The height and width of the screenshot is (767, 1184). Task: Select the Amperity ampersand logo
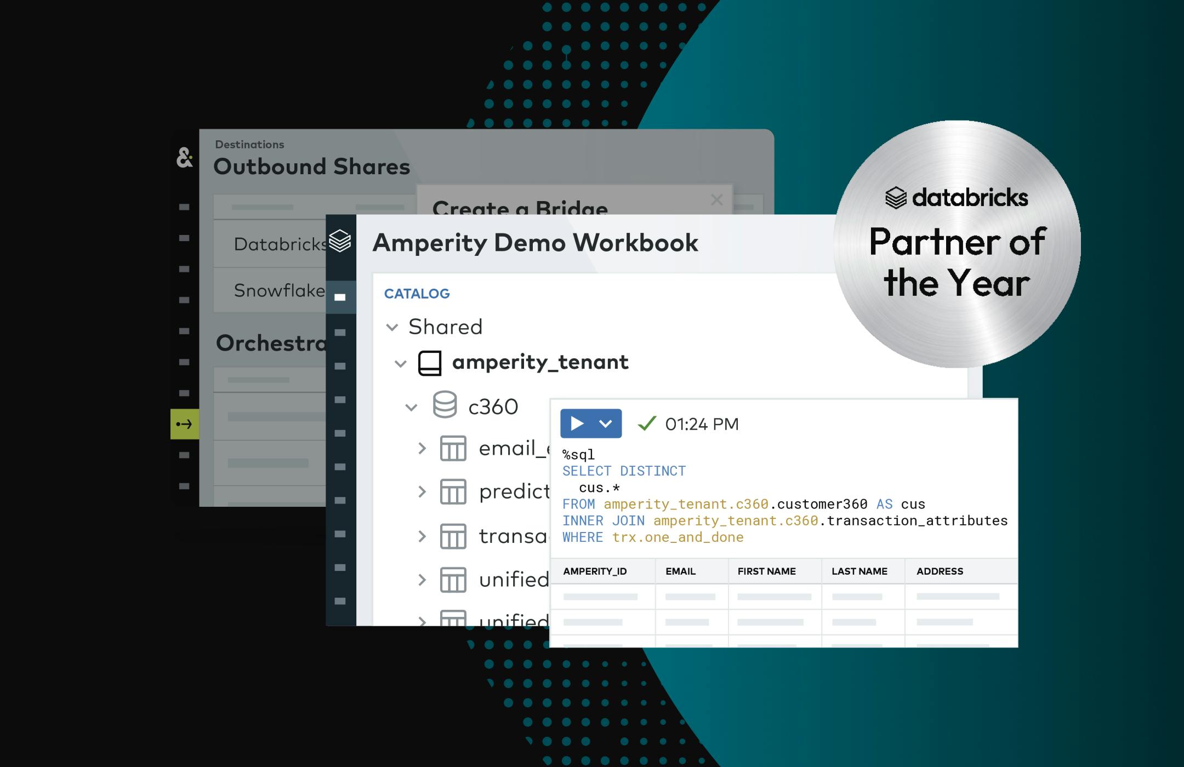185,159
